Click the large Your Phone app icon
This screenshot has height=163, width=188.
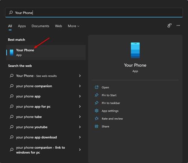(135, 50)
